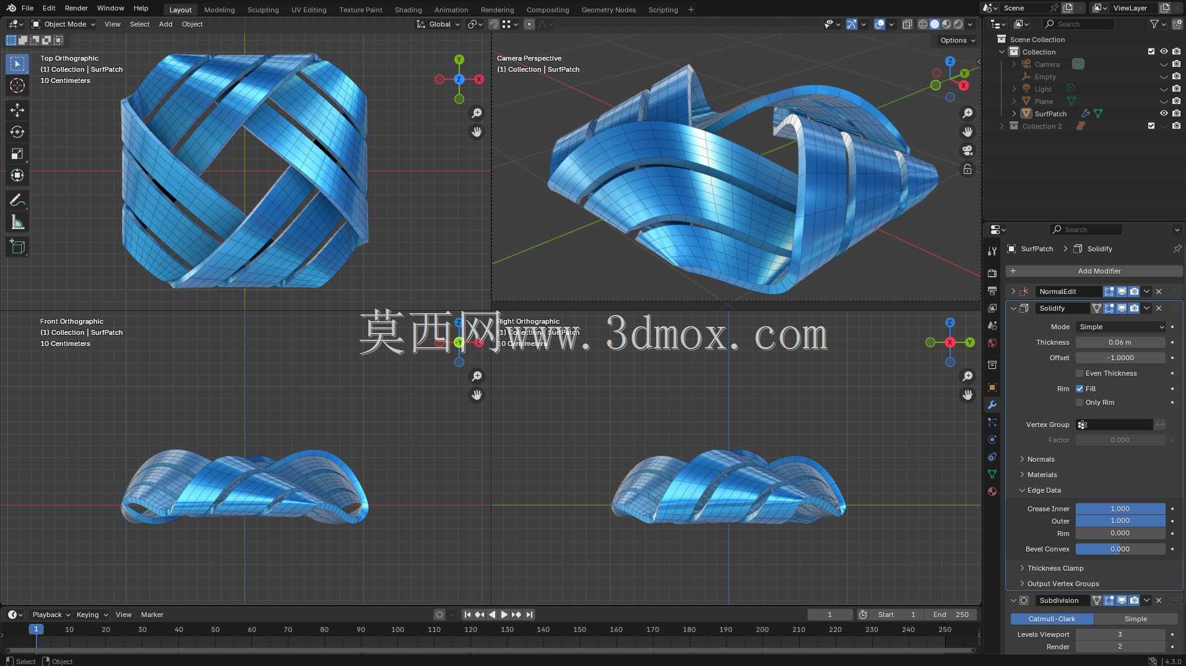Select the Move tool
The image size is (1186, 666).
pyautogui.click(x=17, y=110)
